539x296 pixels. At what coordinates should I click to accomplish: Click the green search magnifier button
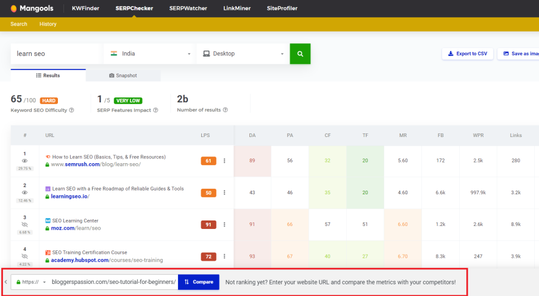(x=300, y=54)
